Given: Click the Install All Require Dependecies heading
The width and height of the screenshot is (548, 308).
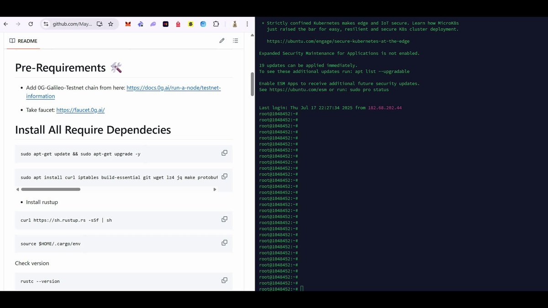Looking at the screenshot, I should (93, 130).
